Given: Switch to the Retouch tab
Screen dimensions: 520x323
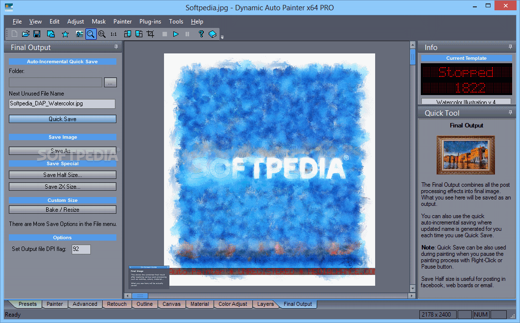Looking at the screenshot, I should tap(117, 304).
